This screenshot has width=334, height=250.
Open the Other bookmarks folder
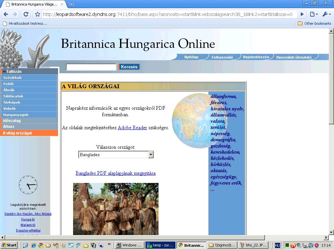coord(314,23)
